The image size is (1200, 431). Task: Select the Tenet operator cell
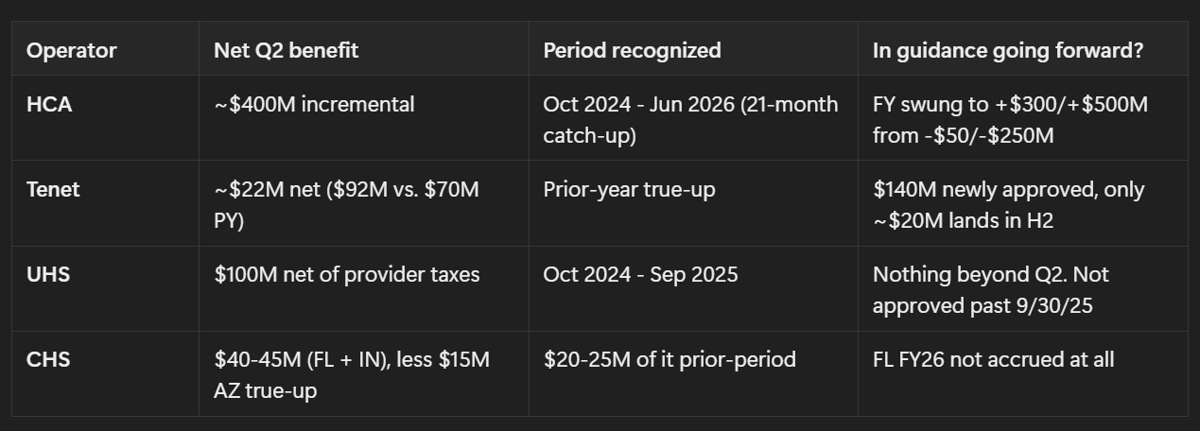tap(105, 203)
